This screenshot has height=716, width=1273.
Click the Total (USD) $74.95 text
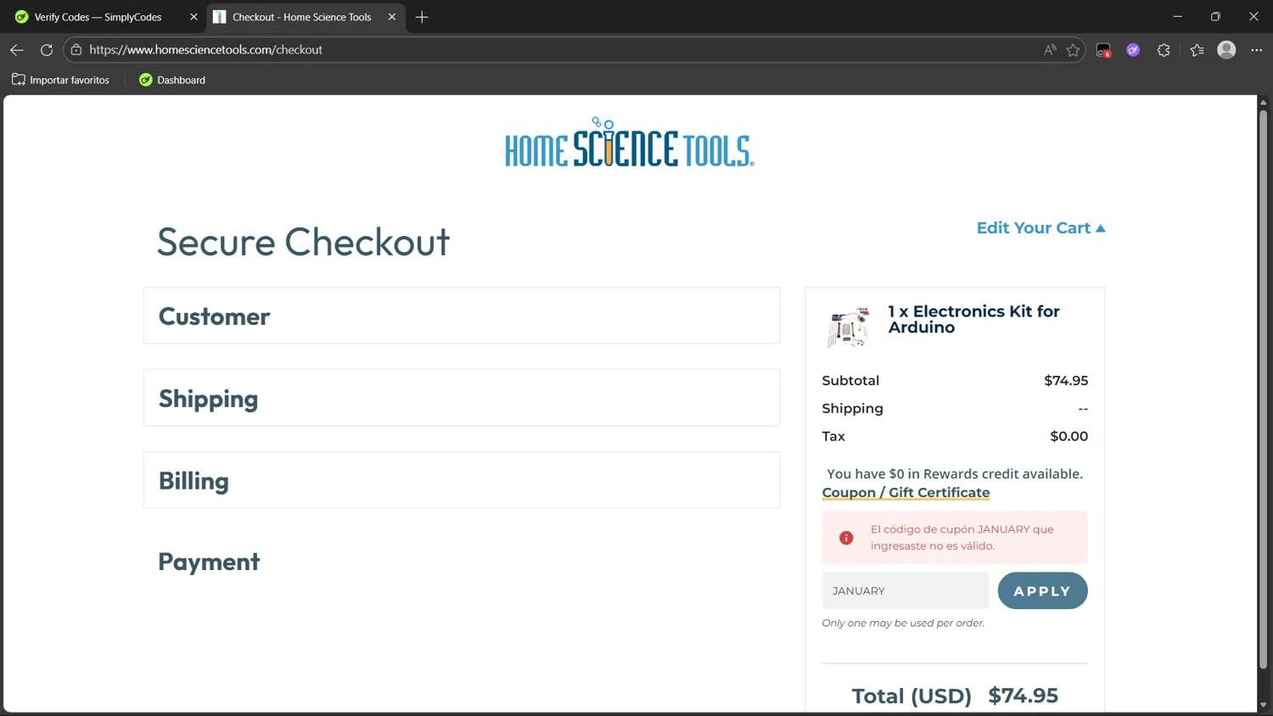click(955, 696)
